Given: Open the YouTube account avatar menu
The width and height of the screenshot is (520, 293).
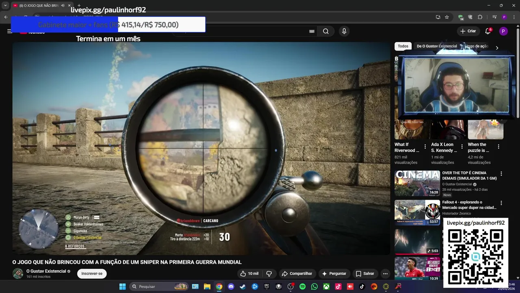Looking at the screenshot, I should pos(503,31).
